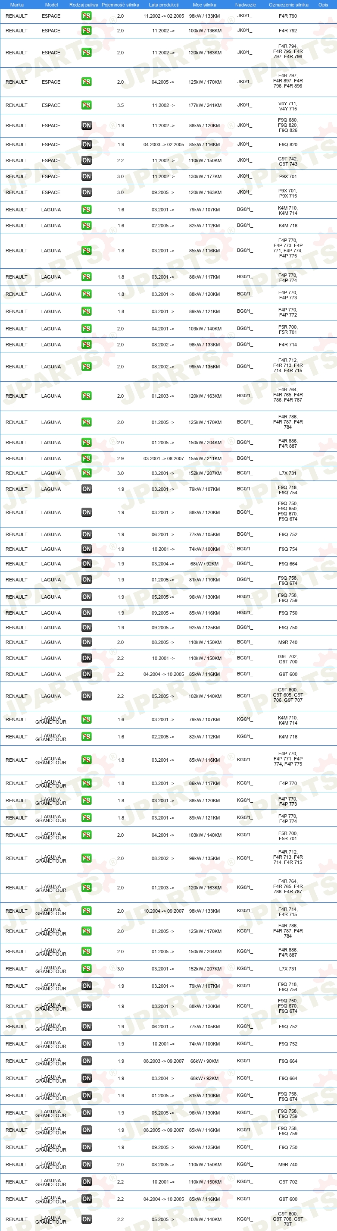Screen dimensions: 337x1231
Task: Click the Lata produkcji column header
Action: point(164,5)
